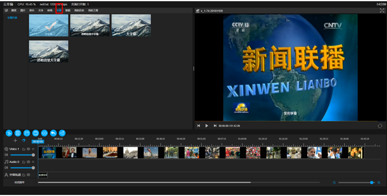
Task: Click the CPU: 19.45 % status text
Action: pos(27,4)
